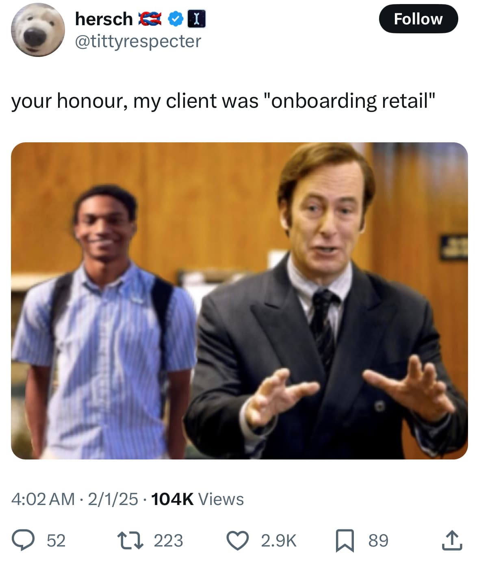Click the 4:02 AM timestamp
This screenshot has width=479, height=577.
click(x=43, y=499)
